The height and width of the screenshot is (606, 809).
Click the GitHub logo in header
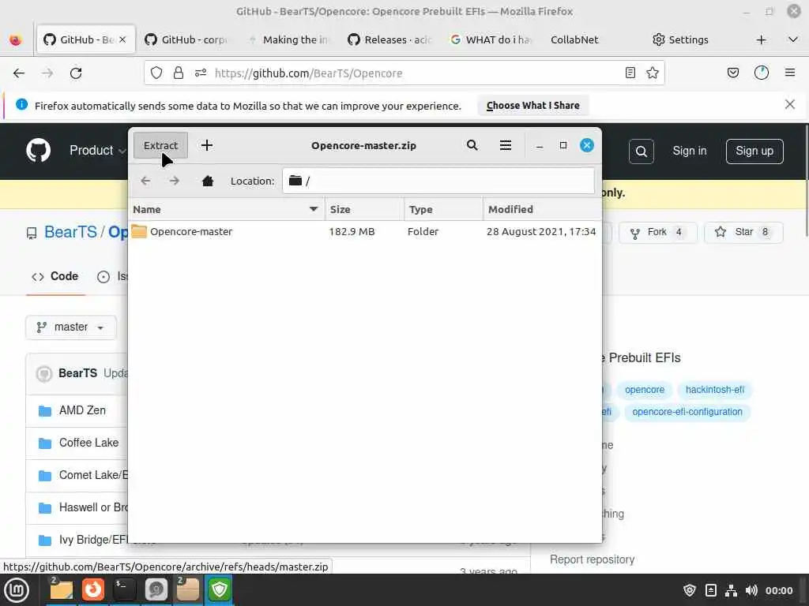(38, 151)
